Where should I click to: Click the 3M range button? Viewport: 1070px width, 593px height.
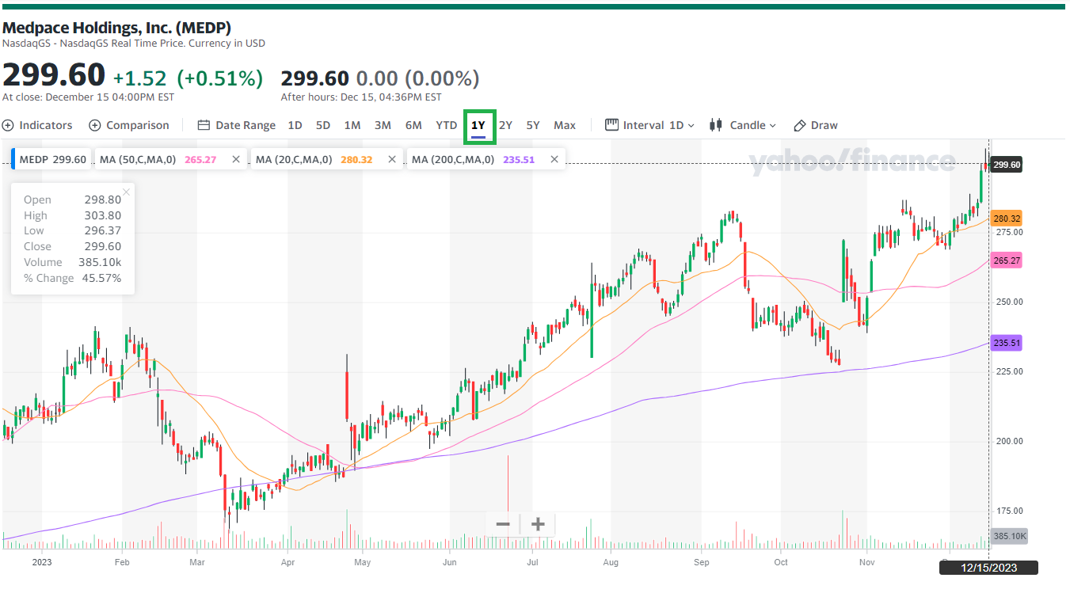click(x=383, y=125)
